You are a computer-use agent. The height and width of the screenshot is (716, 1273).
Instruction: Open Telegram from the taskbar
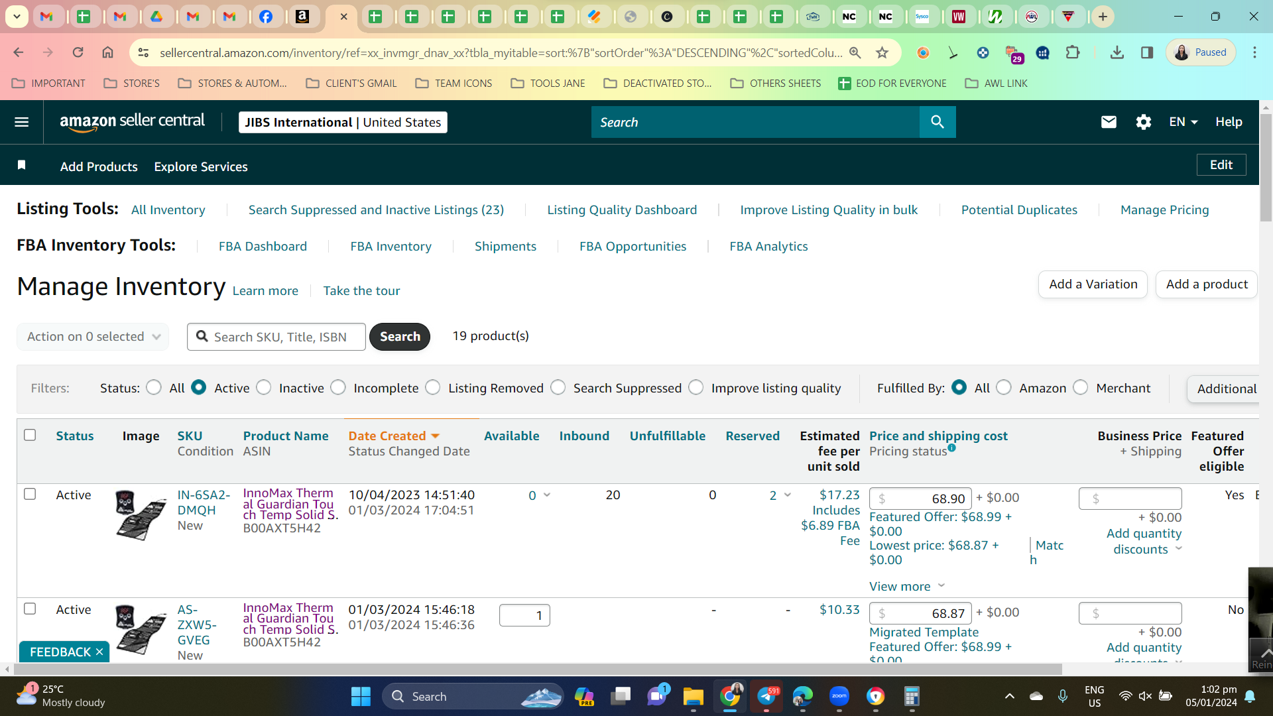coord(766,696)
